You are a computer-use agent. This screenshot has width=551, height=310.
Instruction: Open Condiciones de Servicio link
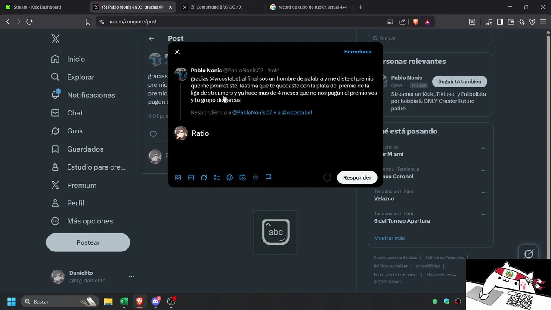(x=395, y=257)
